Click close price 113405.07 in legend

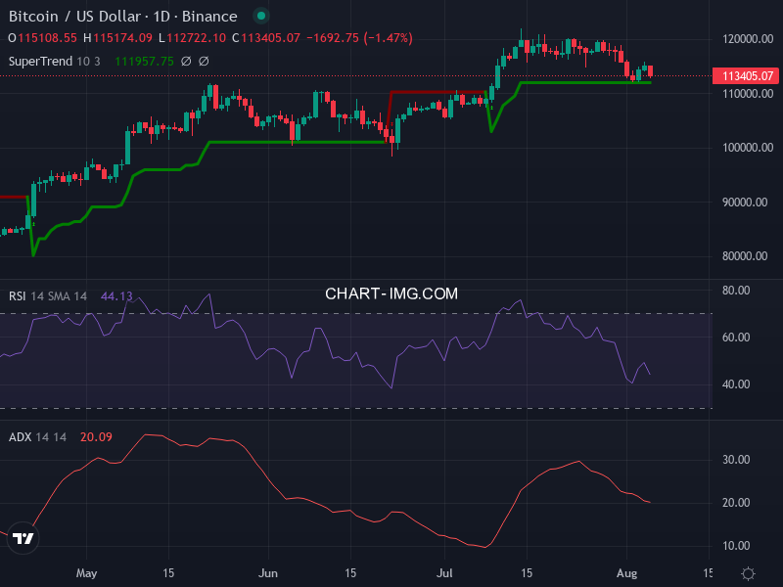pyautogui.click(x=271, y=38)
